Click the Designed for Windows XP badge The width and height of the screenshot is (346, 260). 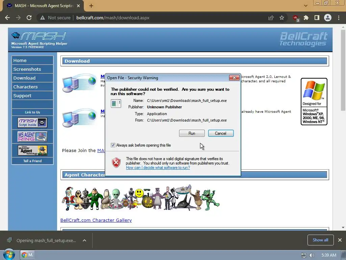pyautogui.click(x=314, y=102)
